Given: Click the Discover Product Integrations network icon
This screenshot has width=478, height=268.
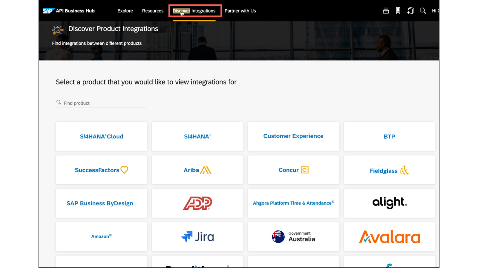Looking at the screenshot, I should pyautogui.click(x=58, y=30).
